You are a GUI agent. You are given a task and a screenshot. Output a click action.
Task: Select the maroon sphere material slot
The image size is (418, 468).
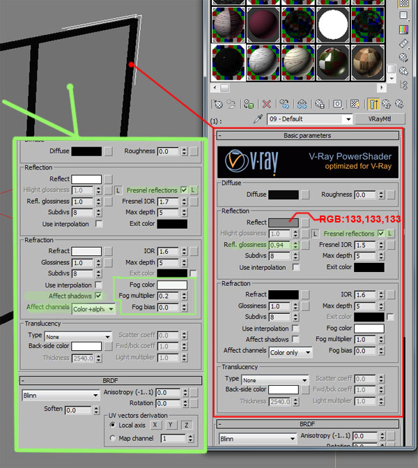tap(263, 24)
